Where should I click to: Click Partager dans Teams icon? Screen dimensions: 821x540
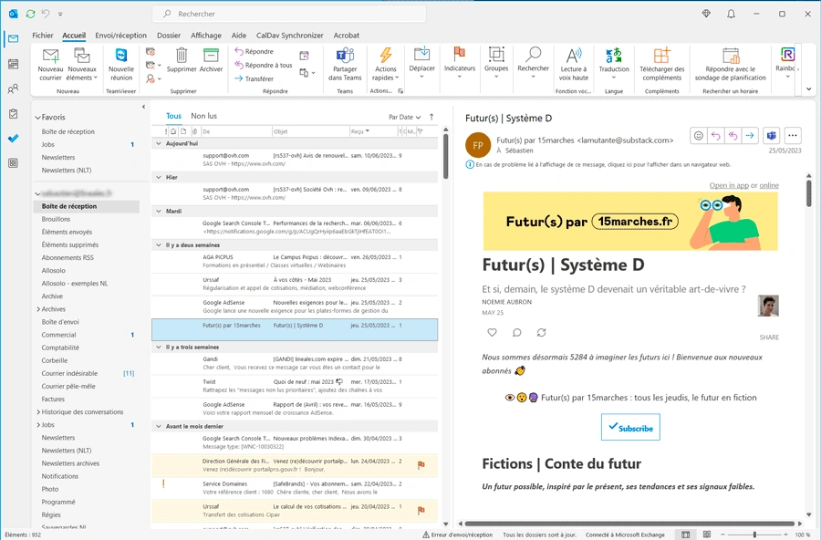[x=345, y=57]
